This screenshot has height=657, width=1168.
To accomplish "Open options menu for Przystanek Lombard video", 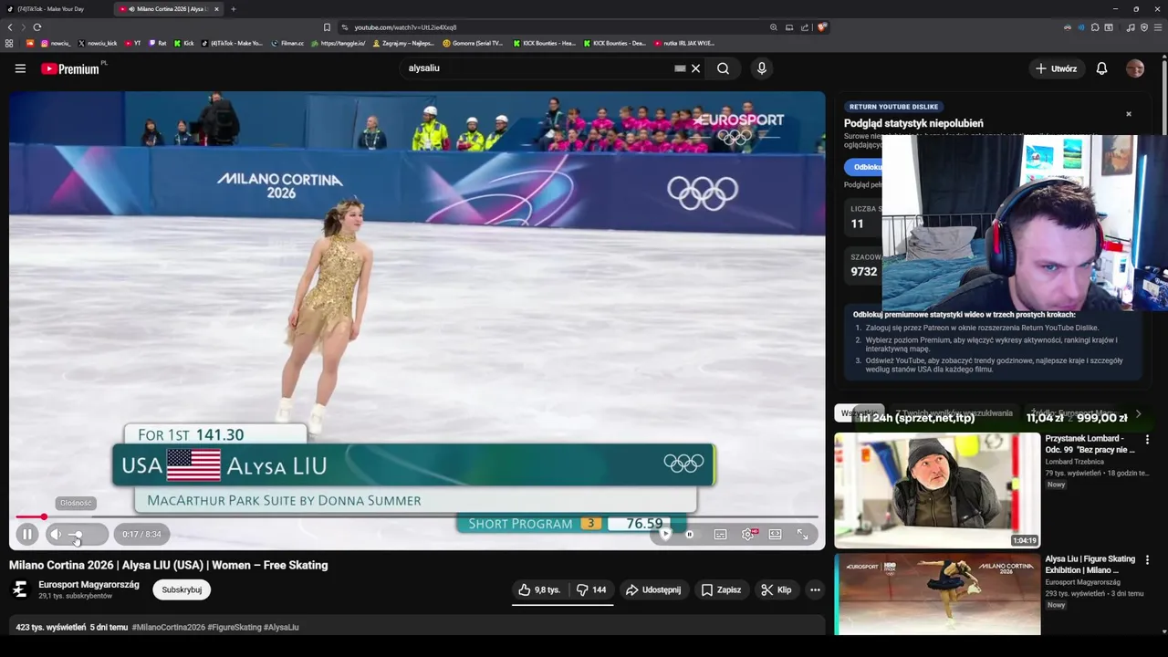I will (1147, 440).
